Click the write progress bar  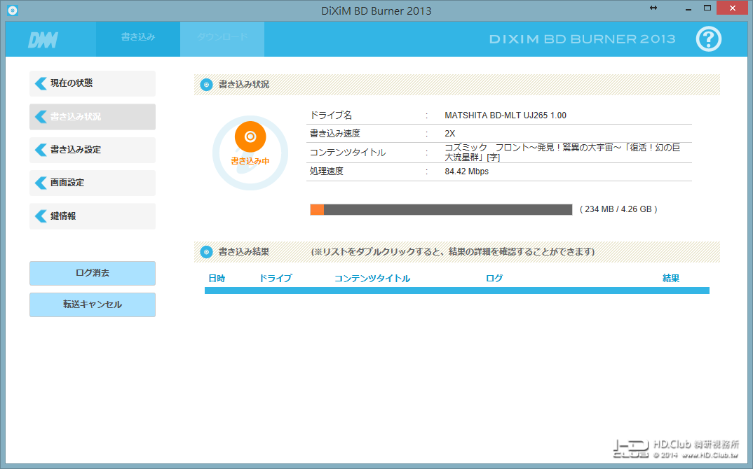coord(441,209)
